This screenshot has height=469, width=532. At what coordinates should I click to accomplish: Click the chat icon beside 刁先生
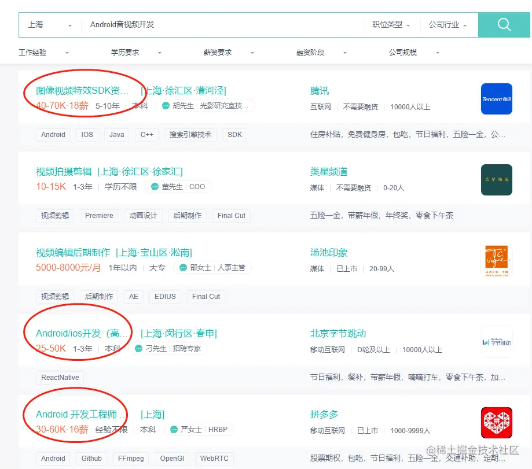[139, 349]
